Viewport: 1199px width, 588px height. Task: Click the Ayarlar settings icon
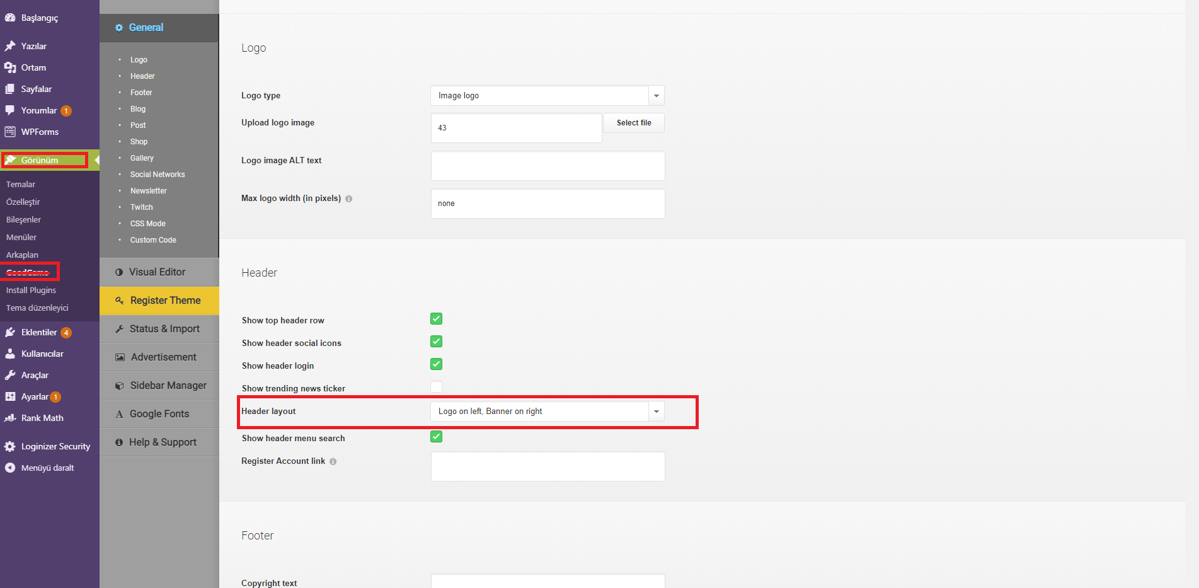click(10, 396)
